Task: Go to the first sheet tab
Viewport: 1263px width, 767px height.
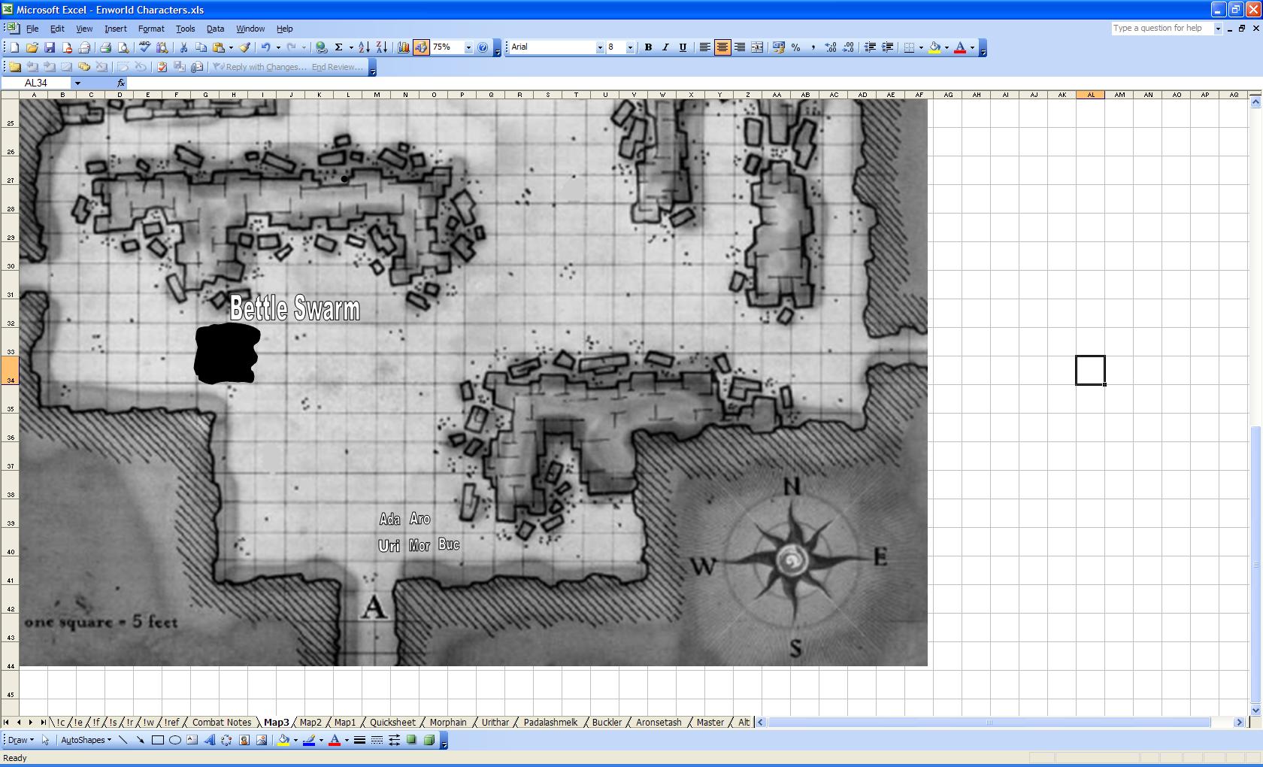Action: pyautogui.click(x=8, y=723)
